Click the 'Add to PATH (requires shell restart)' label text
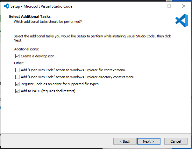 point(48,91)
